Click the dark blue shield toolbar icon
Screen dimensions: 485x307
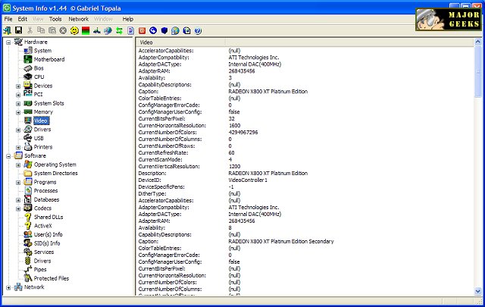click(164, 30)
